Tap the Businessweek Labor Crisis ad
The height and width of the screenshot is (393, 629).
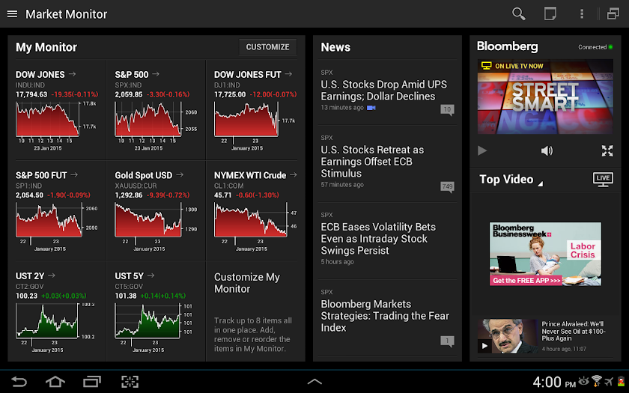545,254
